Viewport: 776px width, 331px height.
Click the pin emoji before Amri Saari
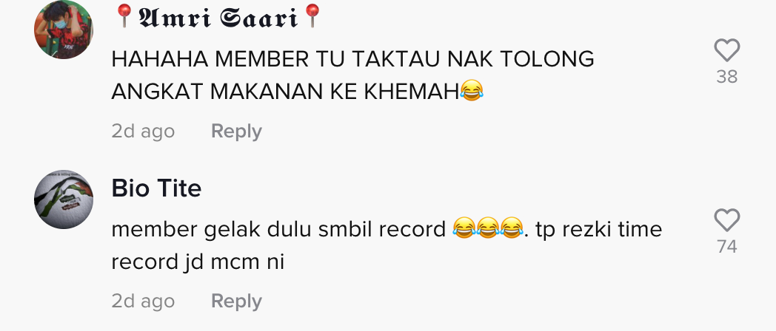124,16
